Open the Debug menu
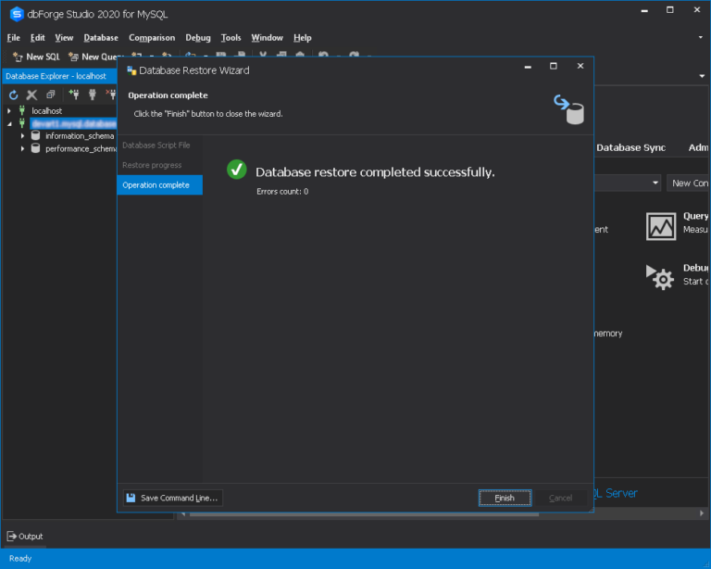 tap(198, 38)
